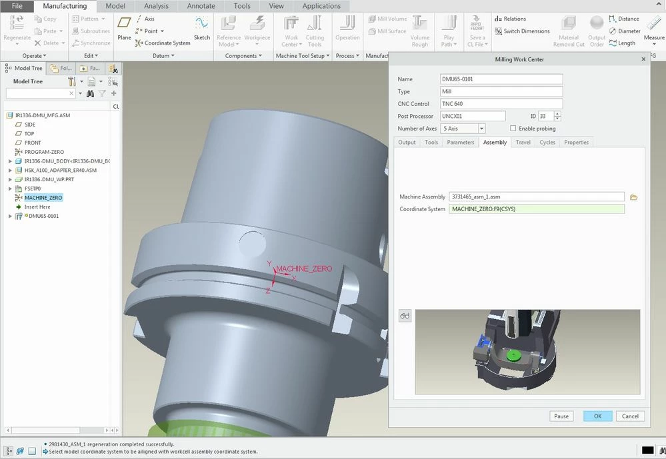Open the Output tab in dialog
Image resolution: width=666 pixels, height=459 pixels.
pos(407,143)
